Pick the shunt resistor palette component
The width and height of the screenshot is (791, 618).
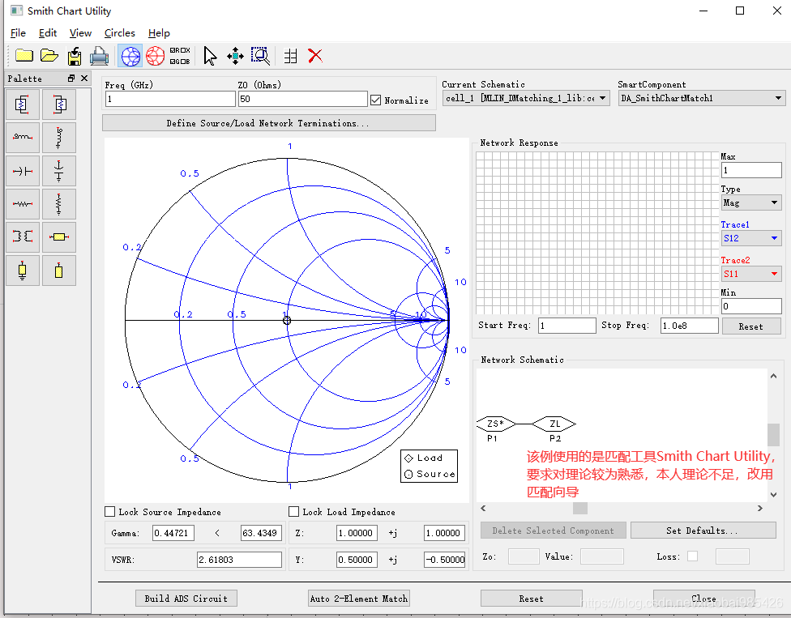(x=59, y=203)
